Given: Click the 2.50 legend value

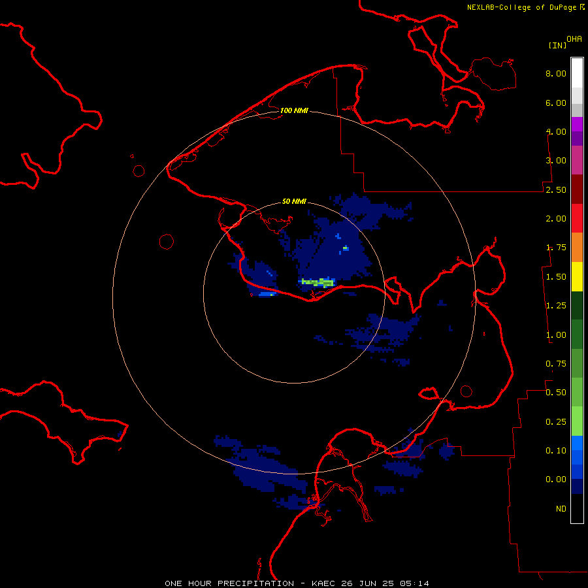Looking at the screenshot, I should (x=556, y=189).
